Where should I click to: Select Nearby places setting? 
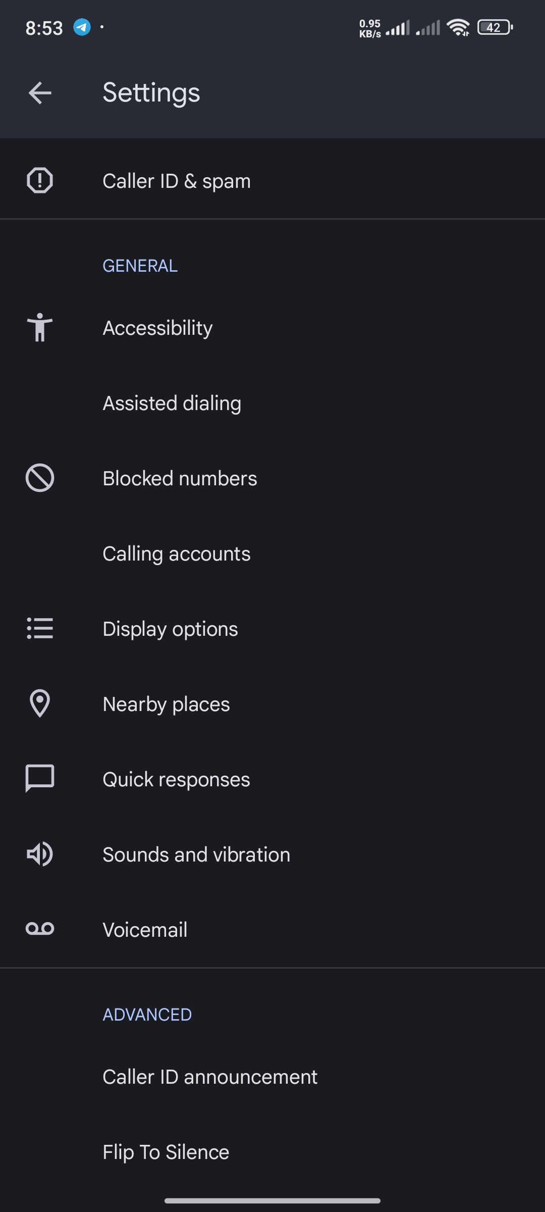[x=166, y=704]
